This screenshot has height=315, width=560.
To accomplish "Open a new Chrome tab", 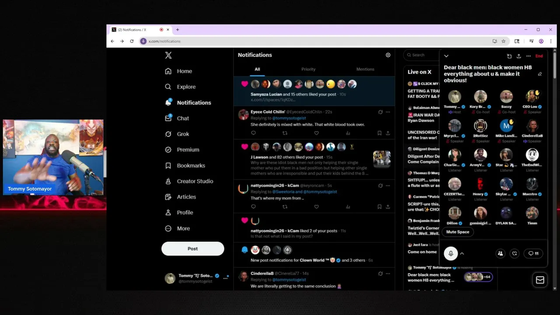I will [x=178, y=30].
